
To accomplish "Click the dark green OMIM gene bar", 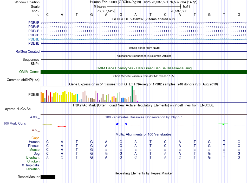I will point(144,72).
